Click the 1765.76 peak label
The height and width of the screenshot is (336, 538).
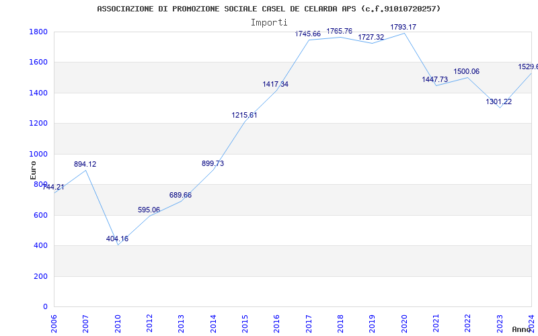[340, 31]
